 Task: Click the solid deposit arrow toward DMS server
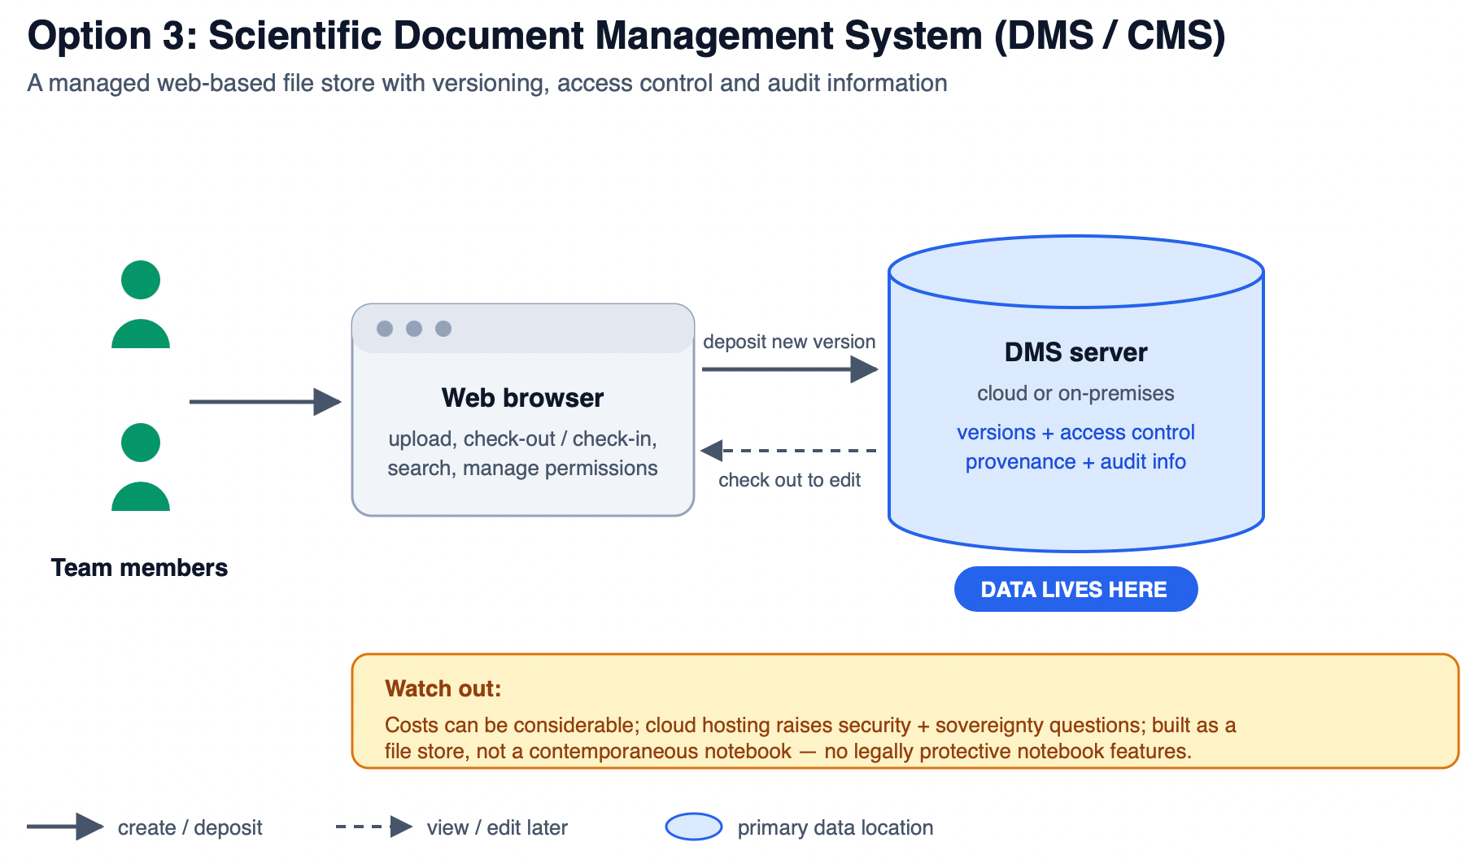(790, 369)
